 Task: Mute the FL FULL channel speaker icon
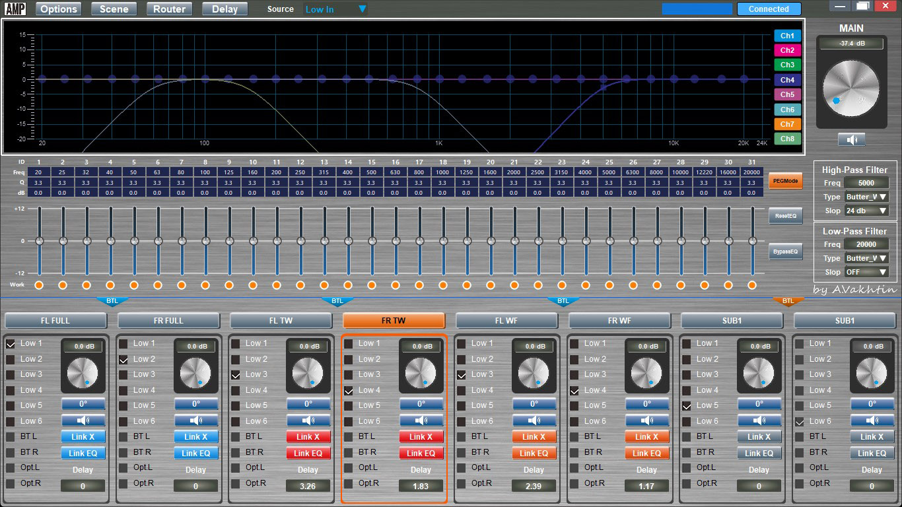[x=83, y=421]
